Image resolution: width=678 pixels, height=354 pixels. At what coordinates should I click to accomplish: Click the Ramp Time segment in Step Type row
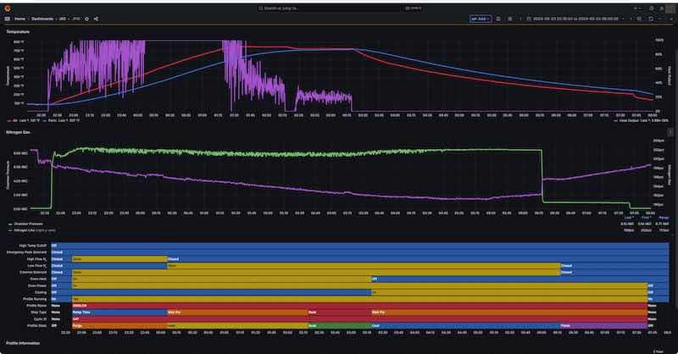(119, 312)
